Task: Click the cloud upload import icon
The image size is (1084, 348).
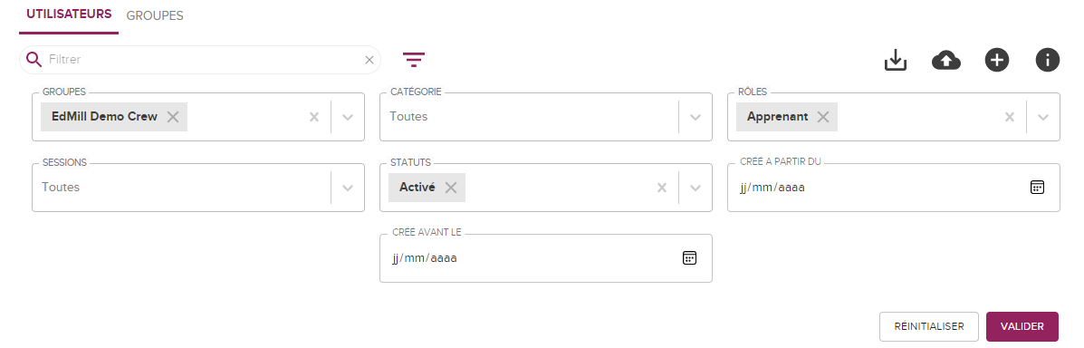Action: 946,60
